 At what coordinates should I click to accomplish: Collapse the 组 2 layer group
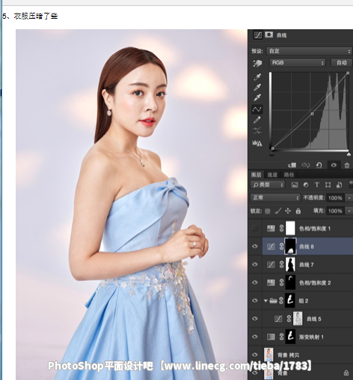[x=265, y=301]
